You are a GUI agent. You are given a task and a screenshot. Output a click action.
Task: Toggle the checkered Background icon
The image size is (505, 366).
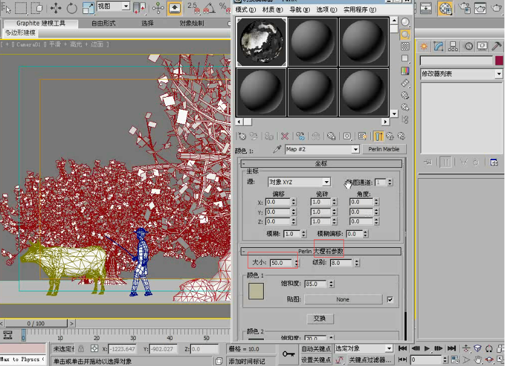pyautogui.click(x=405, y=46)
